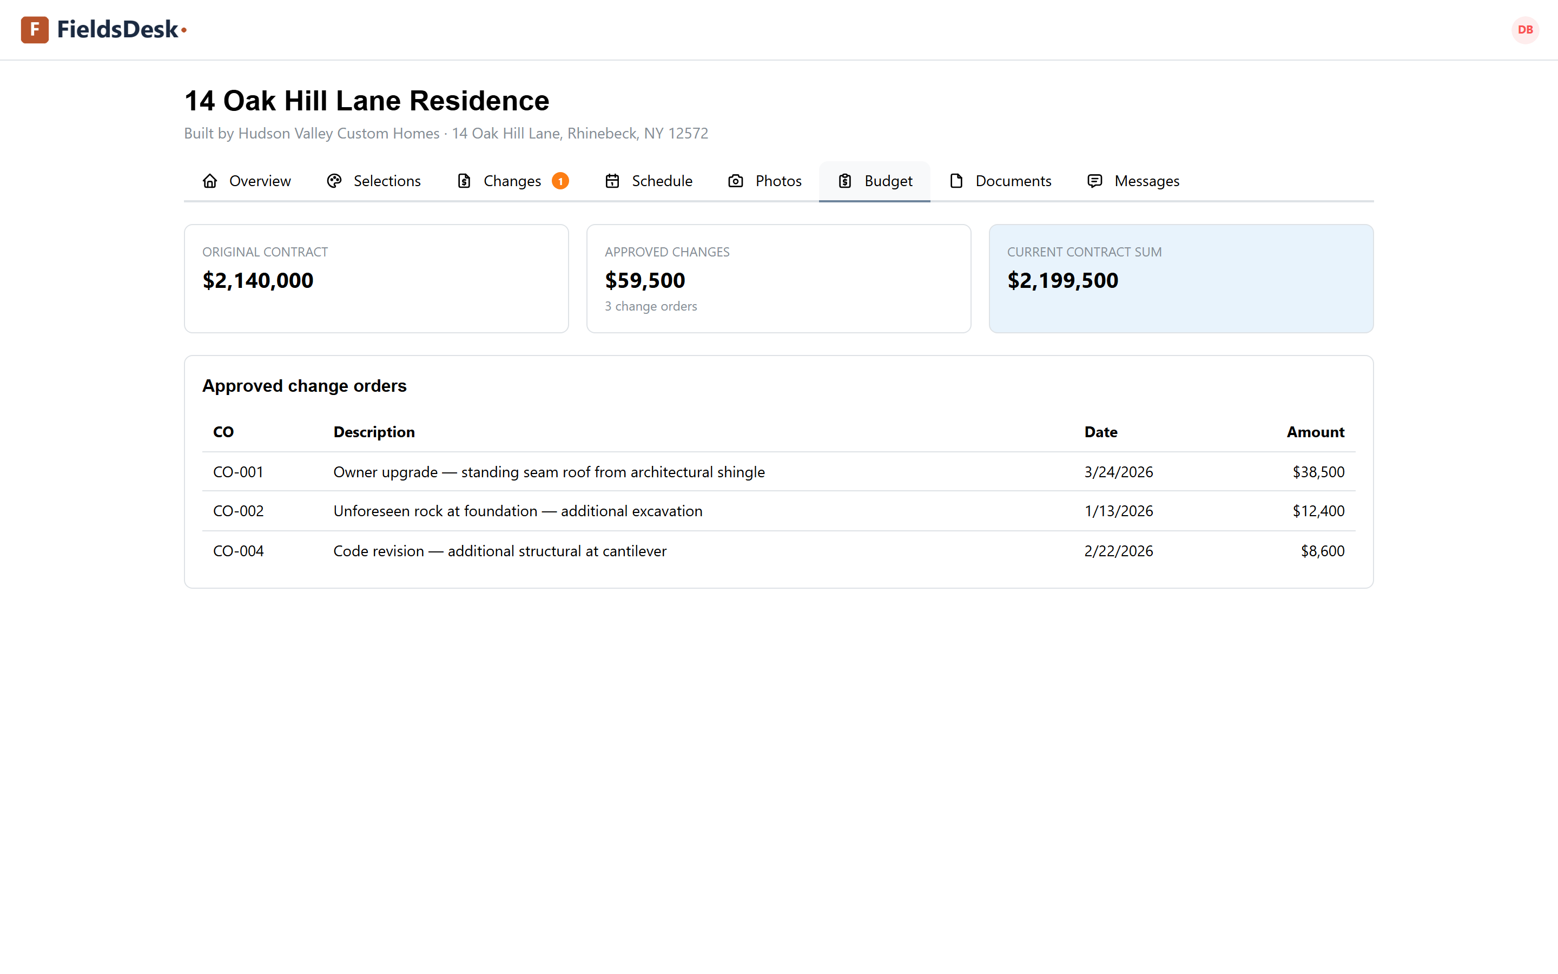Click the Selections palette icon

point(334,181)
